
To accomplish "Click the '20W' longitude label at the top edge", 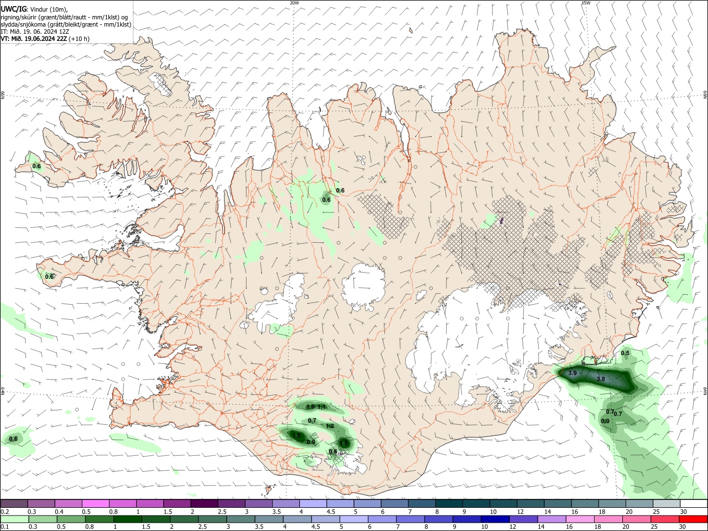I will tap(294, 3).
